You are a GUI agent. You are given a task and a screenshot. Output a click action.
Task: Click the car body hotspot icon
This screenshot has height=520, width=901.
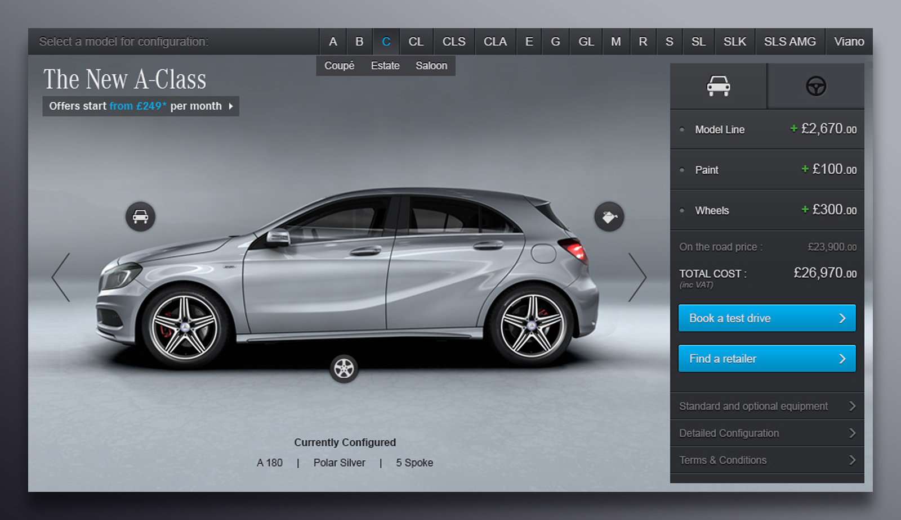click(140, 216)
